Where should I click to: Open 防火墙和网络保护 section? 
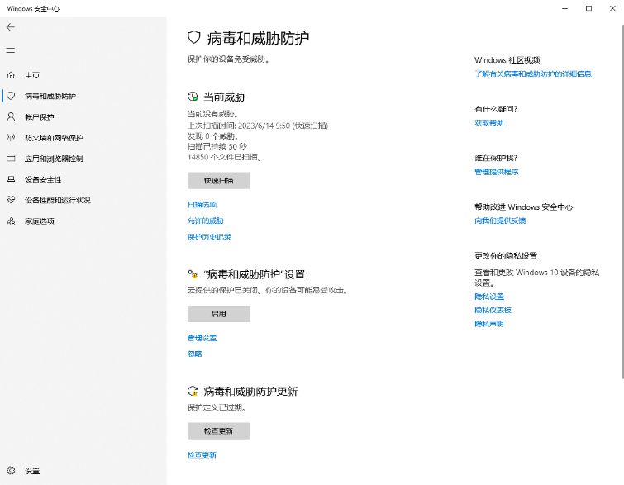click(x=54, y=138)
